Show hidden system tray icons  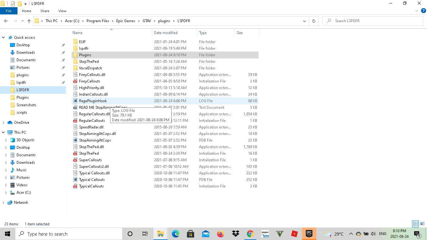pyautogui.click(x=351, y=234)
